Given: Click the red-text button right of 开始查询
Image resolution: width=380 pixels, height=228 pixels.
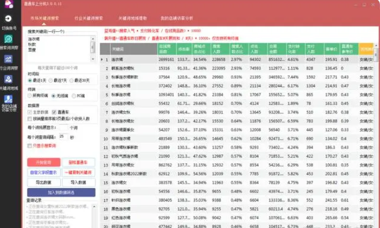Looking at the screenshot, I should (78, 162).
